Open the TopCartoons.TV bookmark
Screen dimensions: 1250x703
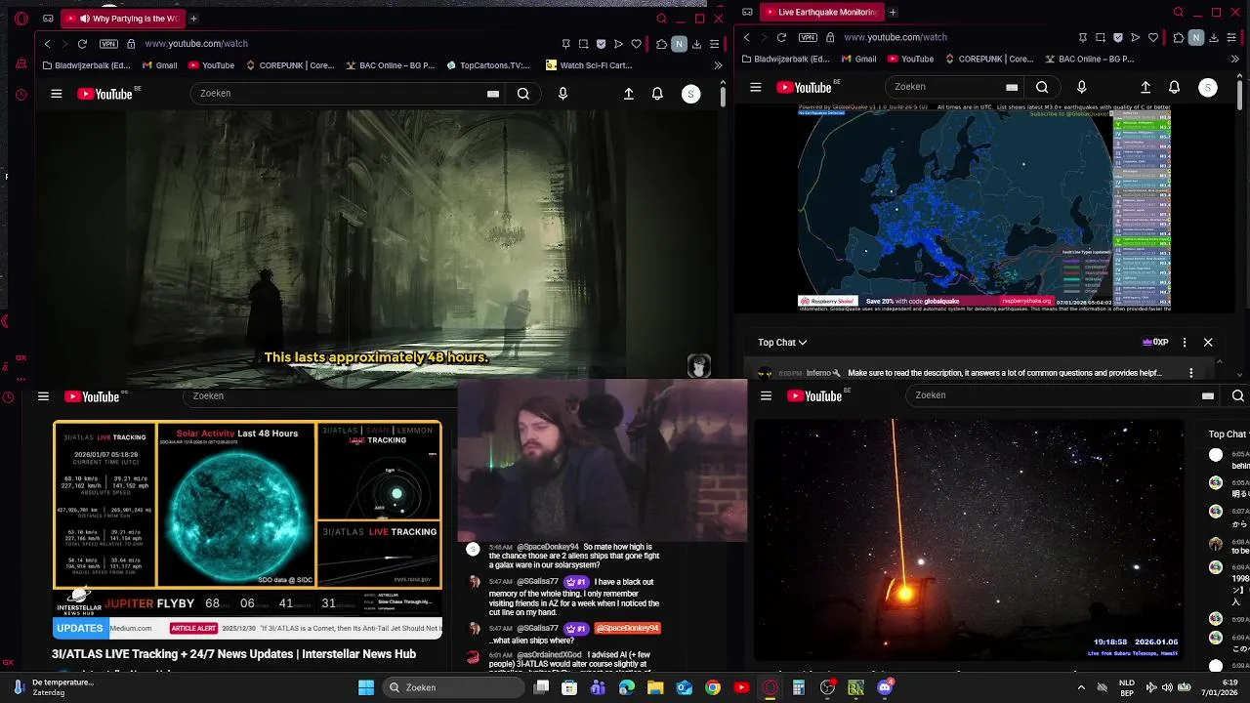pos(488,65)
